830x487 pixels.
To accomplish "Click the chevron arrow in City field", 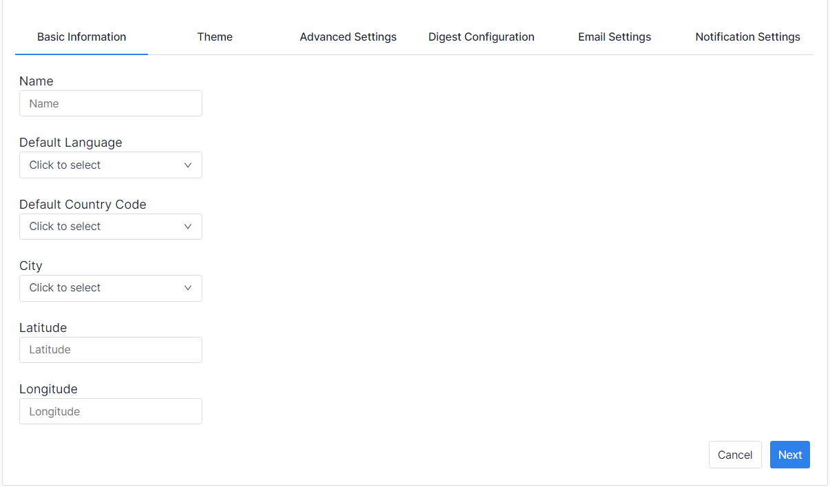I will 188,288.
